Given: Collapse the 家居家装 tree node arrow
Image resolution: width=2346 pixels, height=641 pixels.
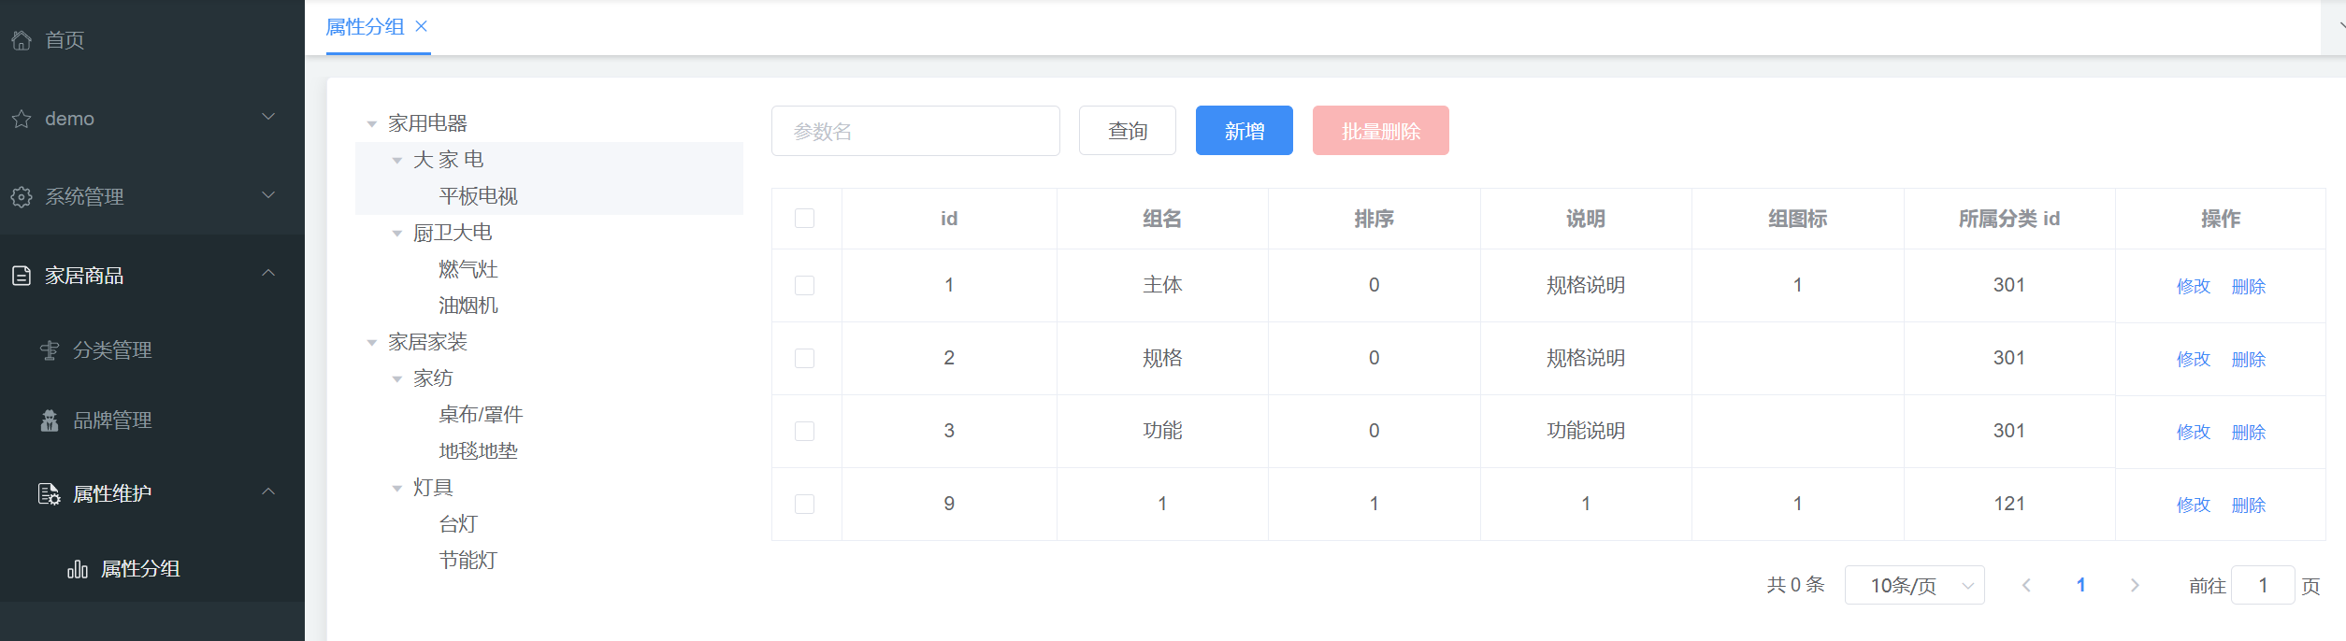Looking at the screenshot, I should tap(372, 343).
